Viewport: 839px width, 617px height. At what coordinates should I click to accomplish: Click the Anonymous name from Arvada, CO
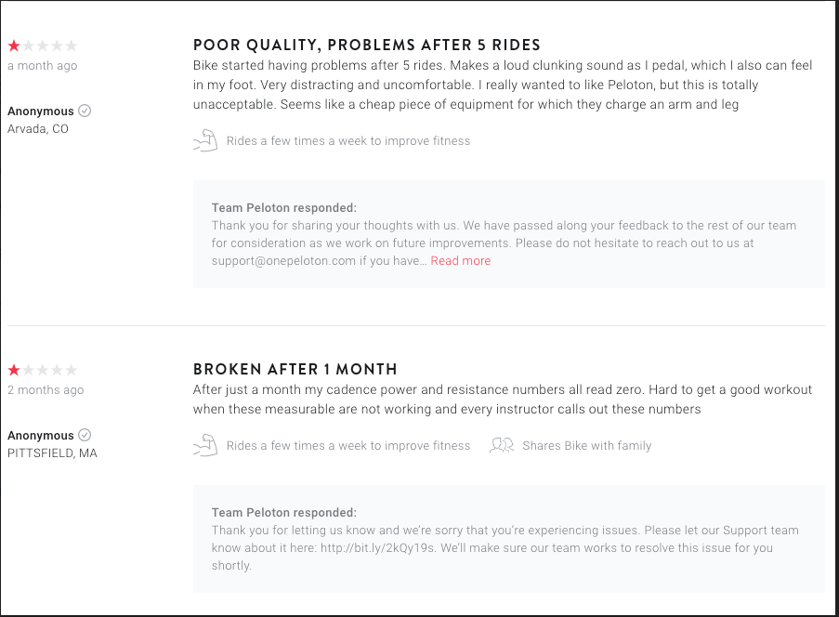(41, 112)
